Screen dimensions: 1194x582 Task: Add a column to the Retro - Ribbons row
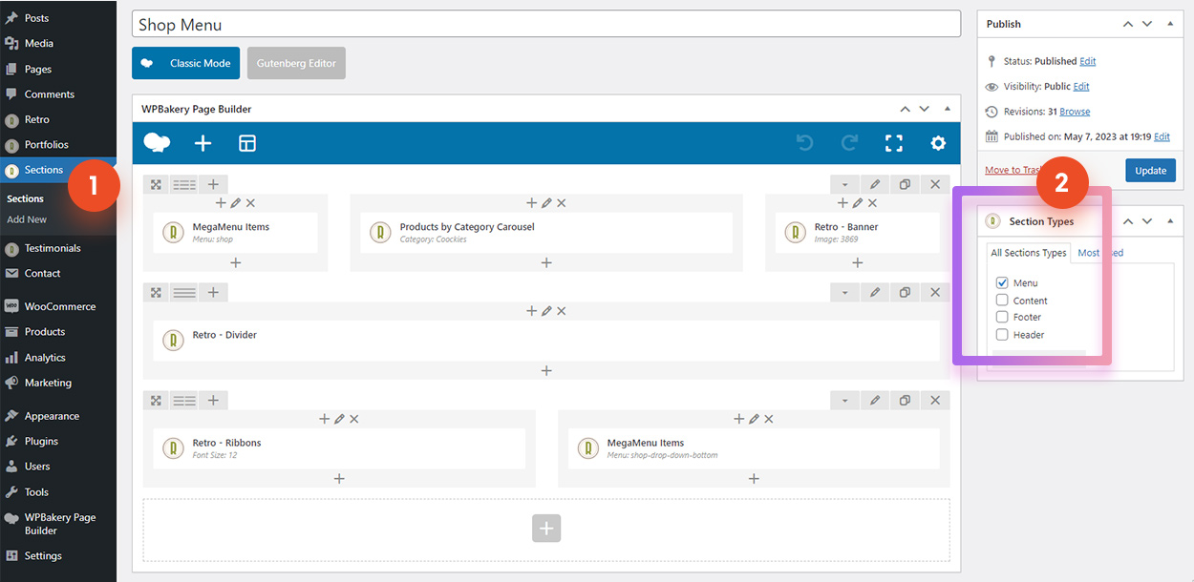click(x=213, y=401)
